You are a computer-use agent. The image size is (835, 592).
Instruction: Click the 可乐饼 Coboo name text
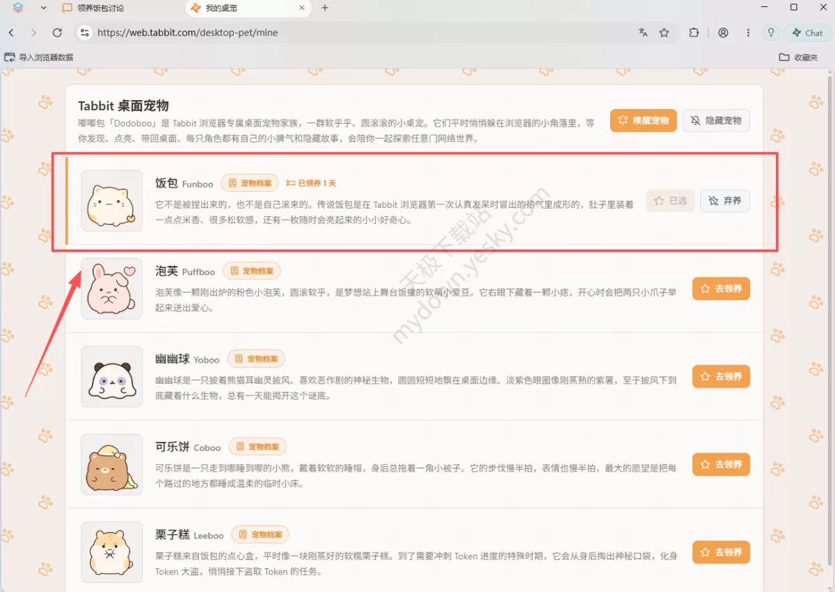[x=188, y=447]
